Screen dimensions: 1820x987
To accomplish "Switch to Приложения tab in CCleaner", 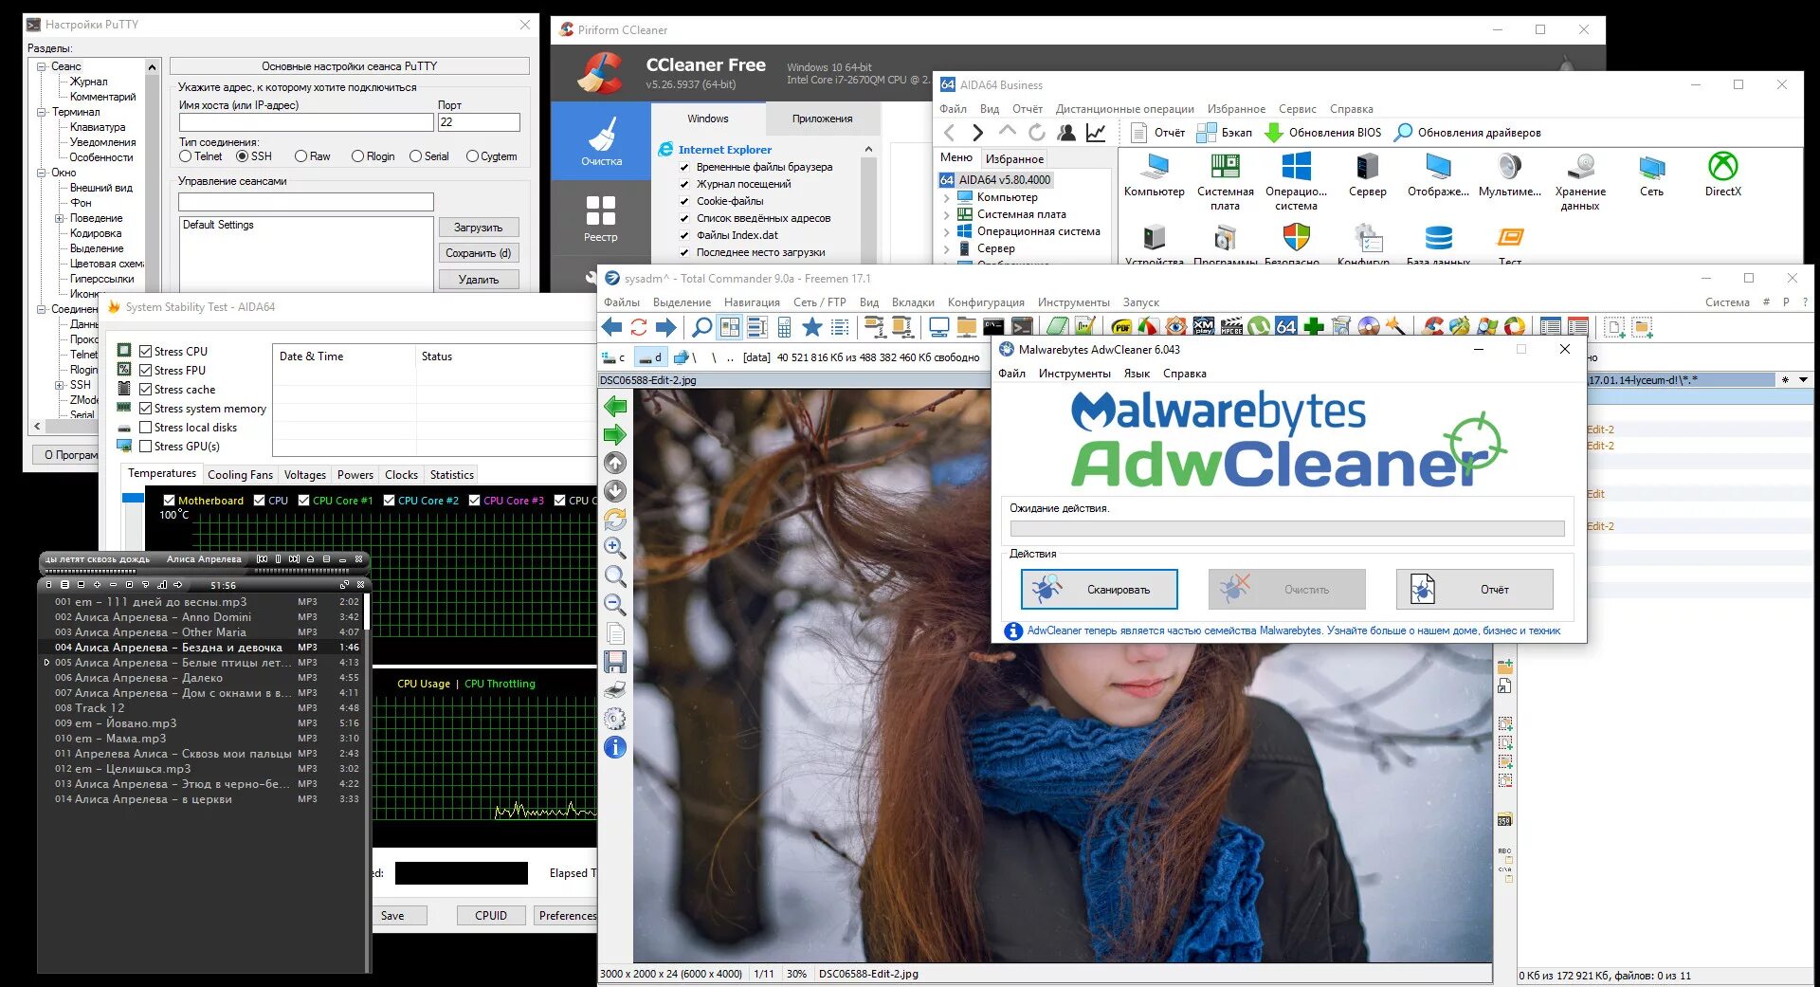I will (822, 119).
